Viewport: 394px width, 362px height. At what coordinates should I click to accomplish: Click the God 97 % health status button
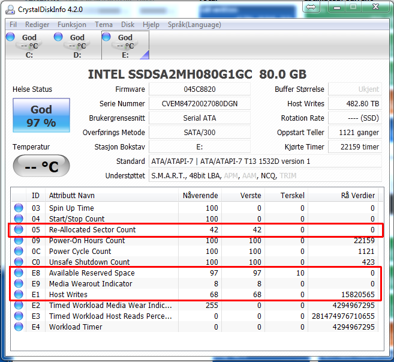click(41, 115)
